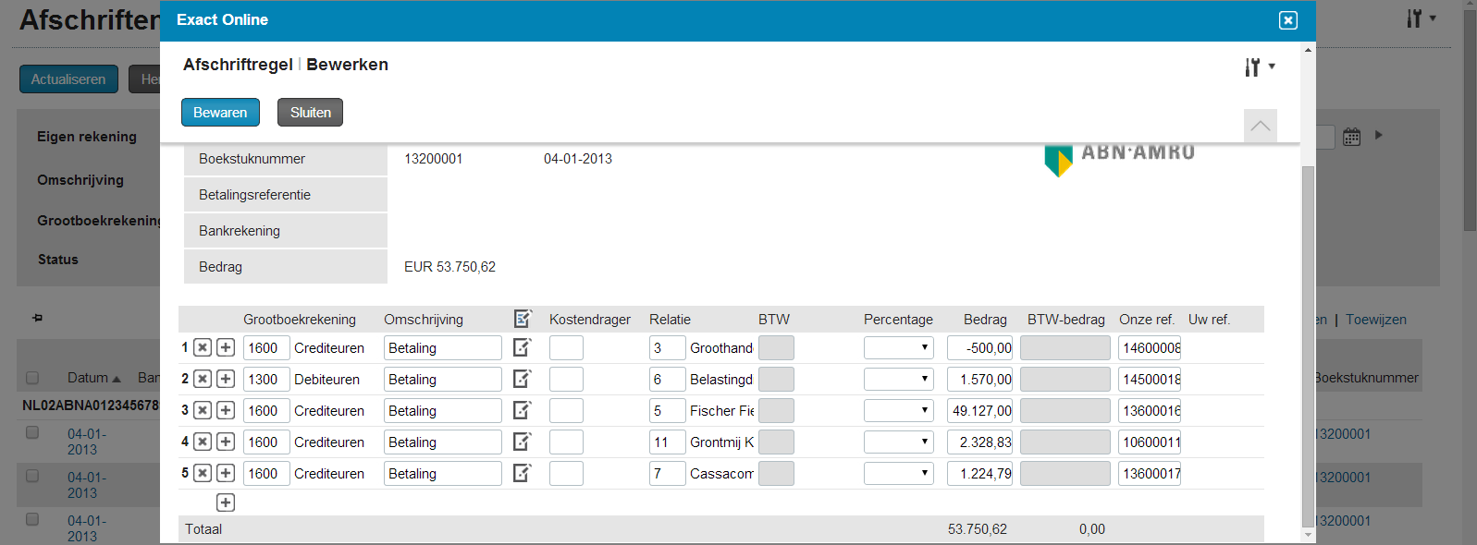Open Percentage dropdown for row 1
This screenshot has width=1477, height=545.
click(898, 348)
